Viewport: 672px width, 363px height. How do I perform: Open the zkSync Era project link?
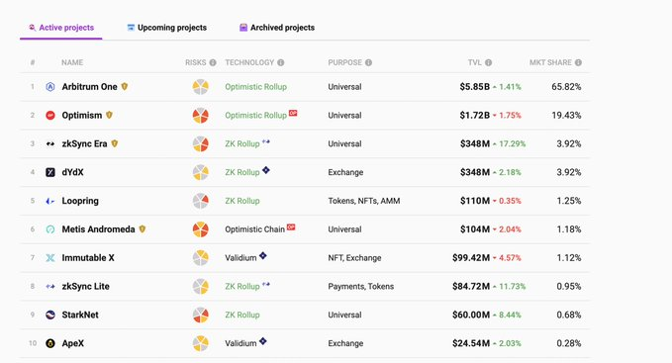[84, 143]
